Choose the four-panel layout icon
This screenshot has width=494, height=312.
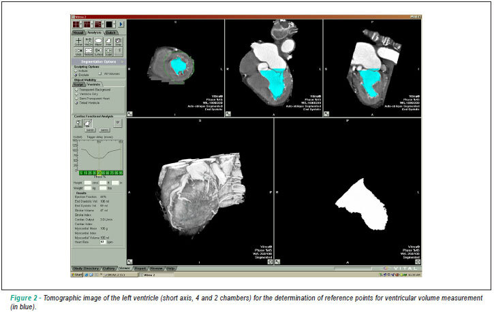click(x=76, y=24)
